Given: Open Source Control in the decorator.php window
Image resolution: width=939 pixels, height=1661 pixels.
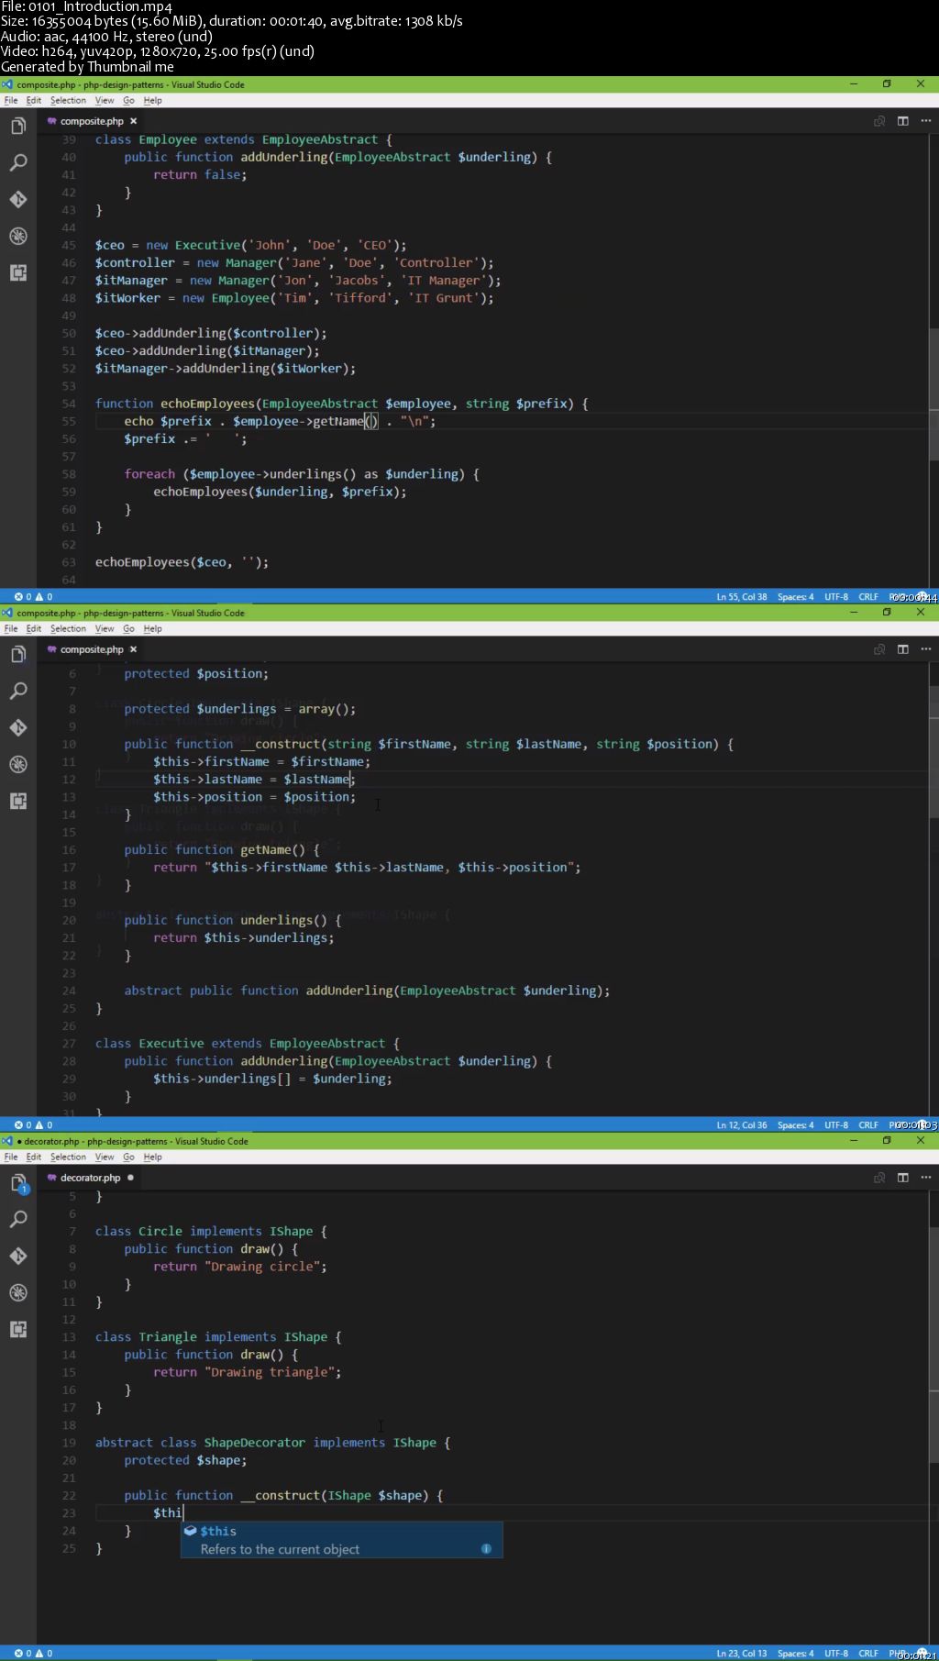Looking at the screenshot, I should click(17, 1257).
